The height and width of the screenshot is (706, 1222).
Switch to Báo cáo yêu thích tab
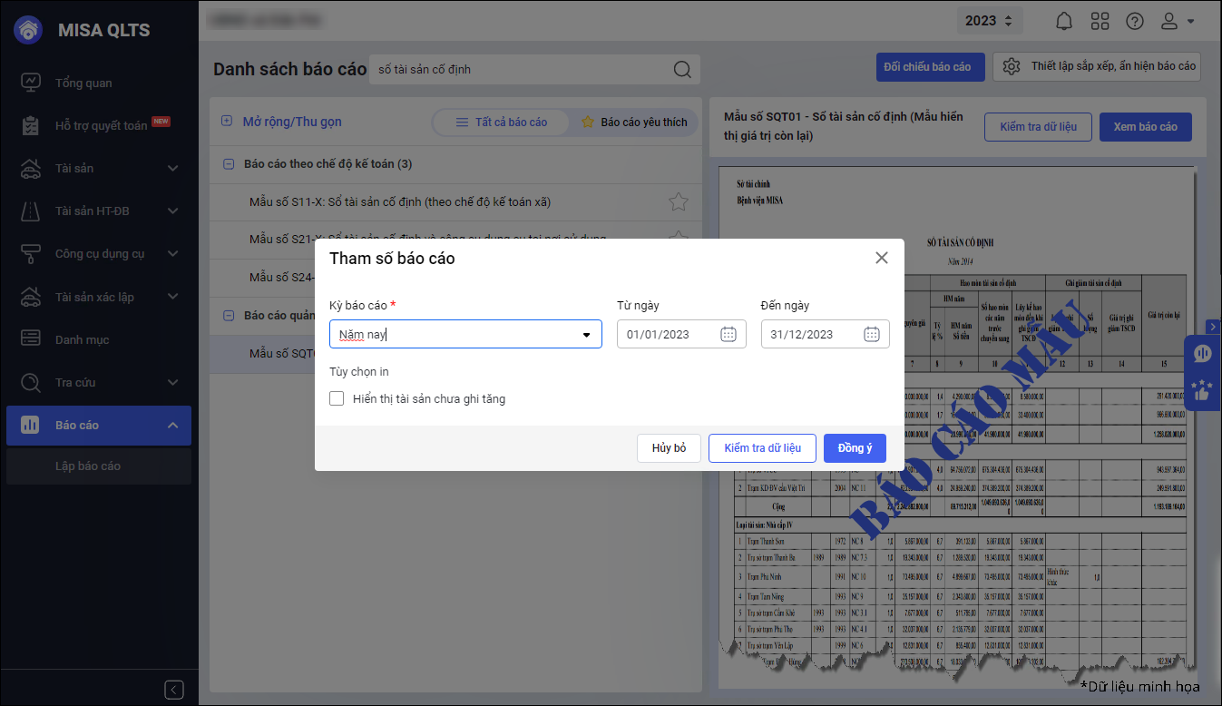point(634,123)
